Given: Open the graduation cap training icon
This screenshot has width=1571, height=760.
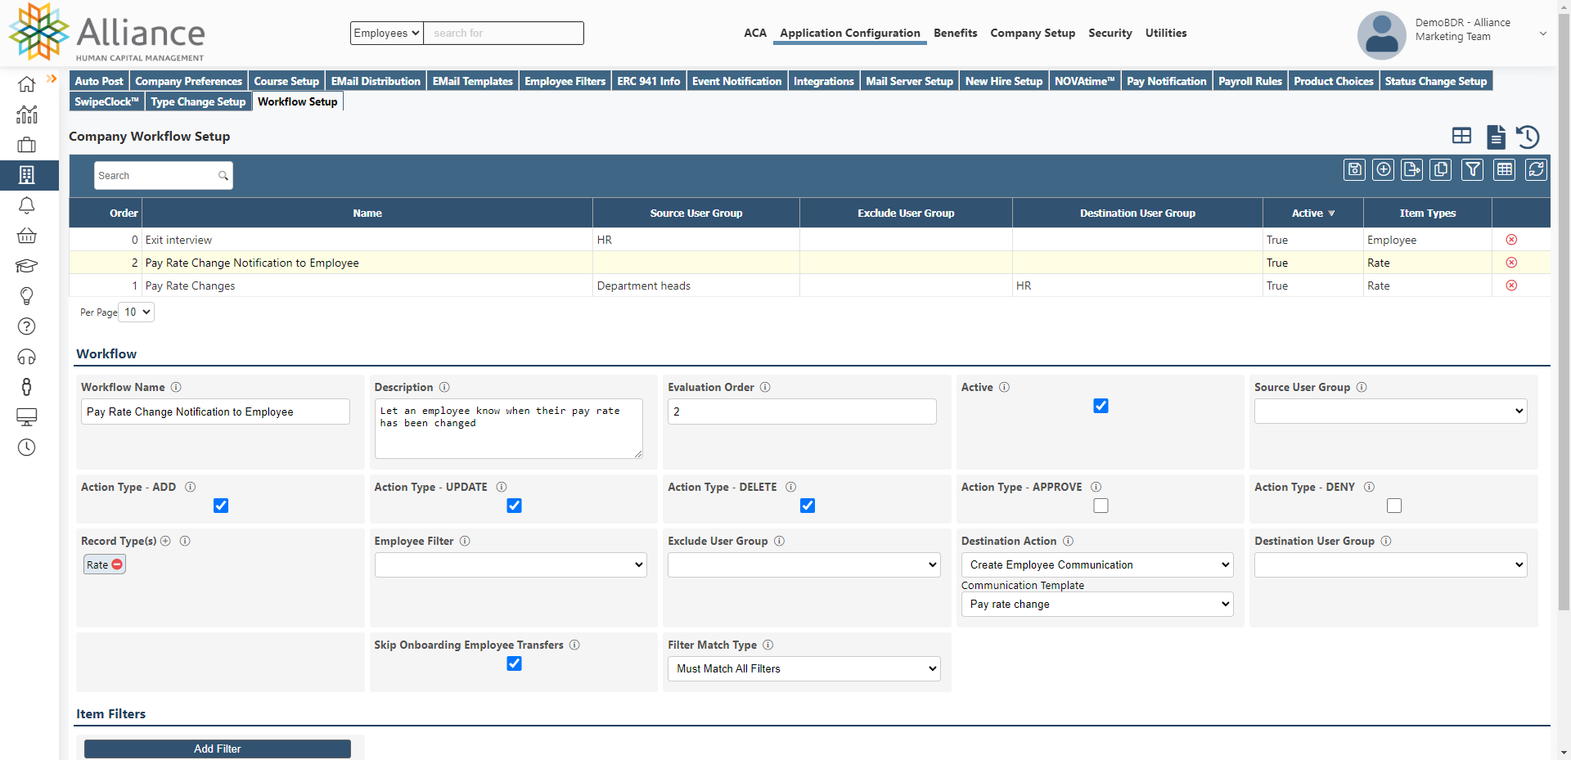Looking at the screenshot, I should 27,266.
